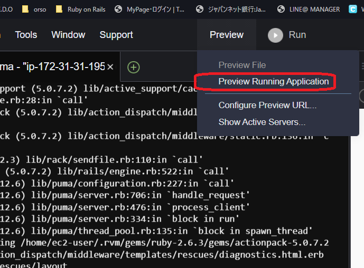Click terminal line 'lib/rack/sendfile.rb:110:in `call'
This screenshot has height=268, width=364.
click(x=101, y=160)
